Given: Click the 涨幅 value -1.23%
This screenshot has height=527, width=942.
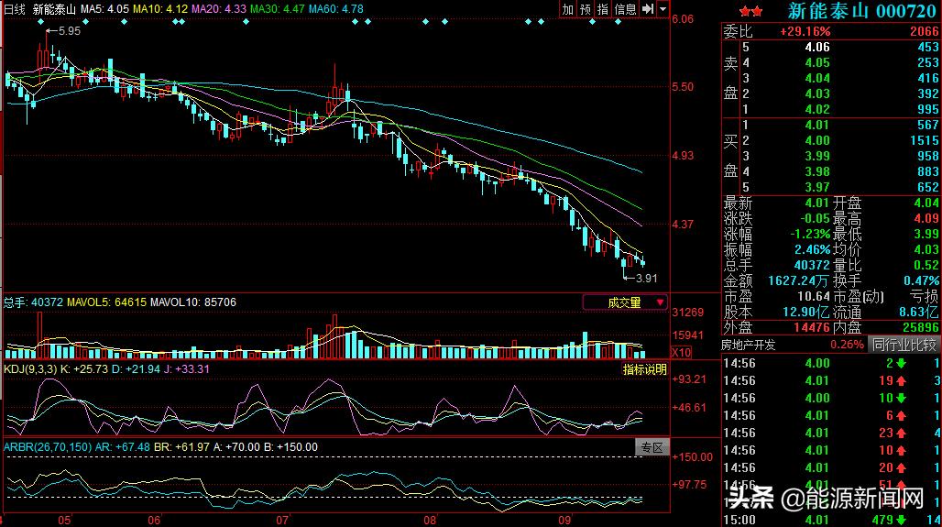Looking at the screenshot, I should click(810, 234).
